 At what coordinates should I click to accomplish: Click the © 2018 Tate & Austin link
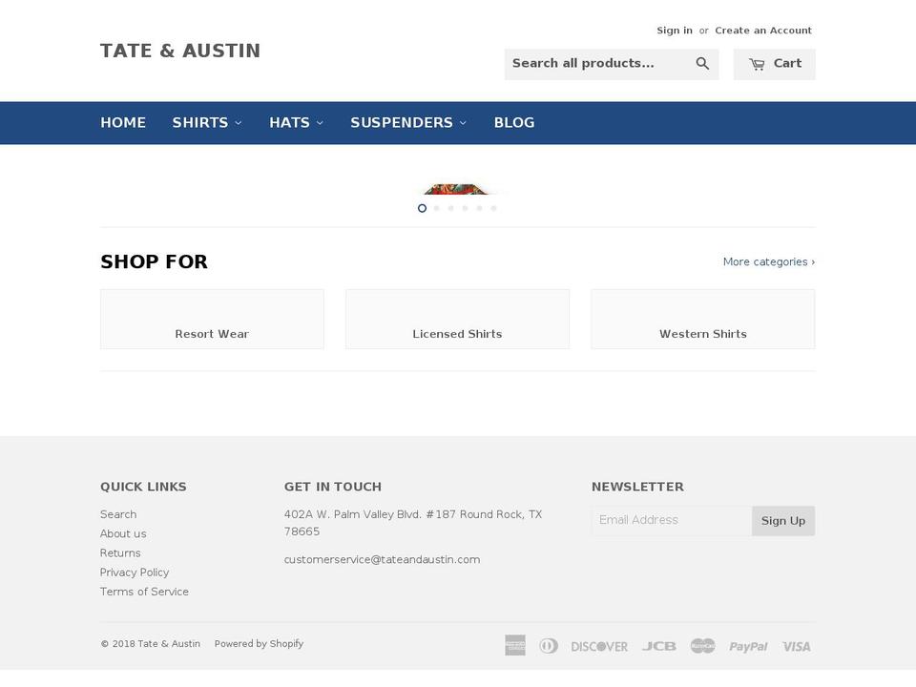click(150, 643)
